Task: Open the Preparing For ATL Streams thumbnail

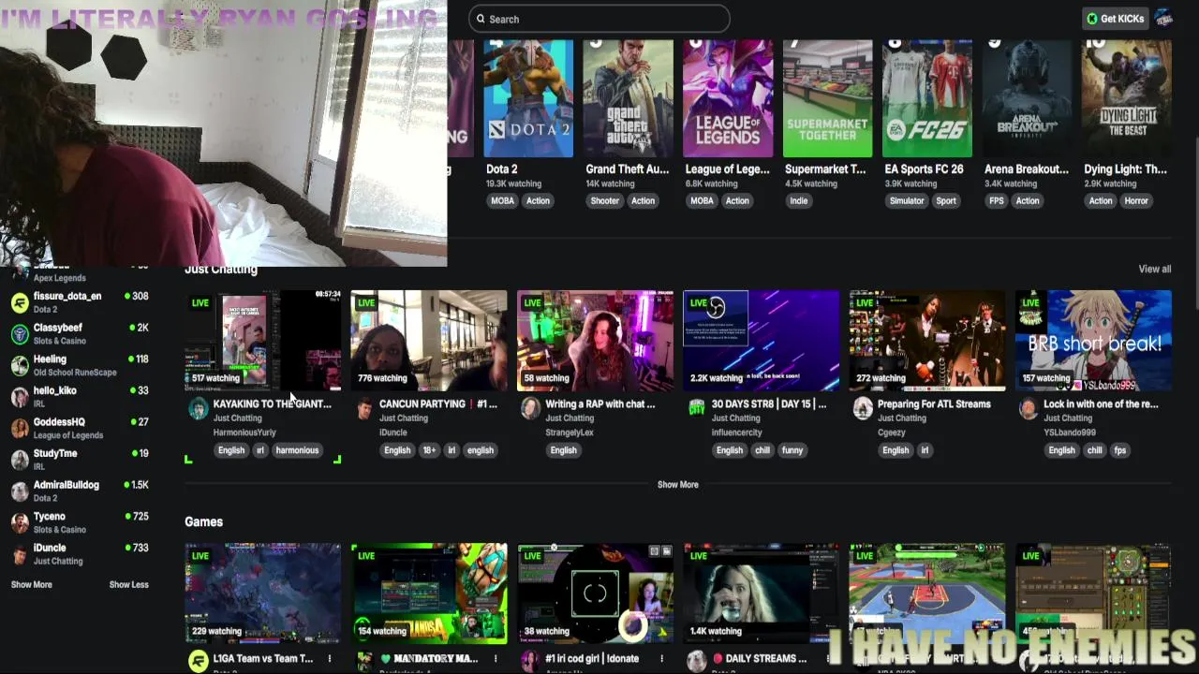Action: [927, 341]
